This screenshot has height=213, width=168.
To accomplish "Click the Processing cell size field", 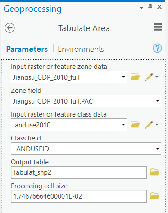I will point(79,196).
